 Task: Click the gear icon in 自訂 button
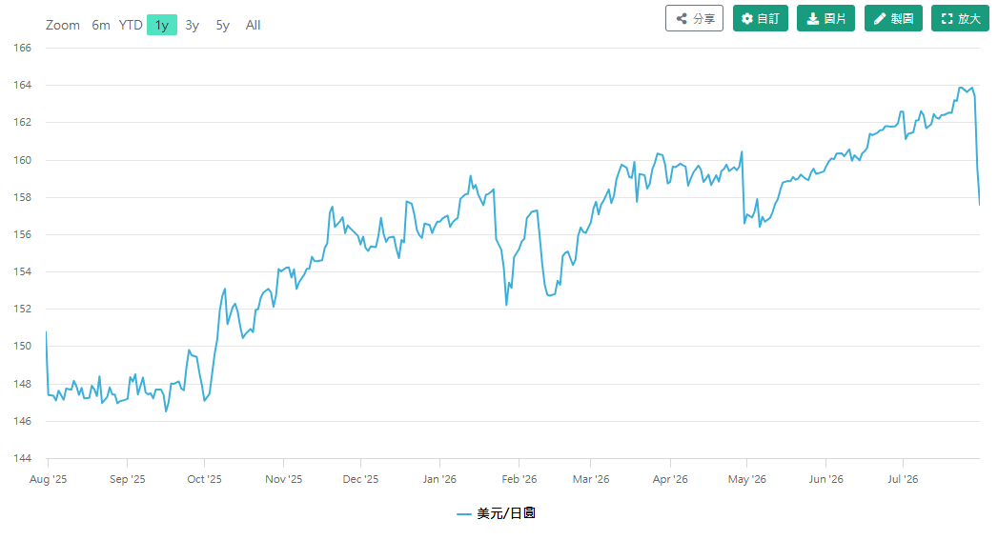(747, 18)
